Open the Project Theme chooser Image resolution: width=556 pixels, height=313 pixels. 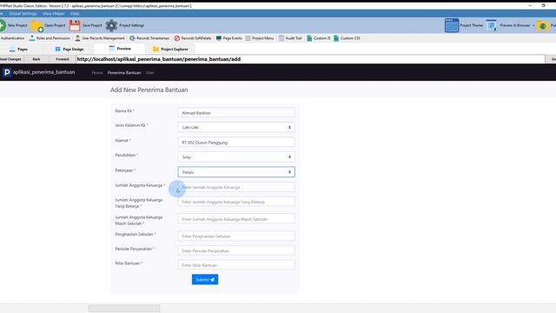click(464, 25)
